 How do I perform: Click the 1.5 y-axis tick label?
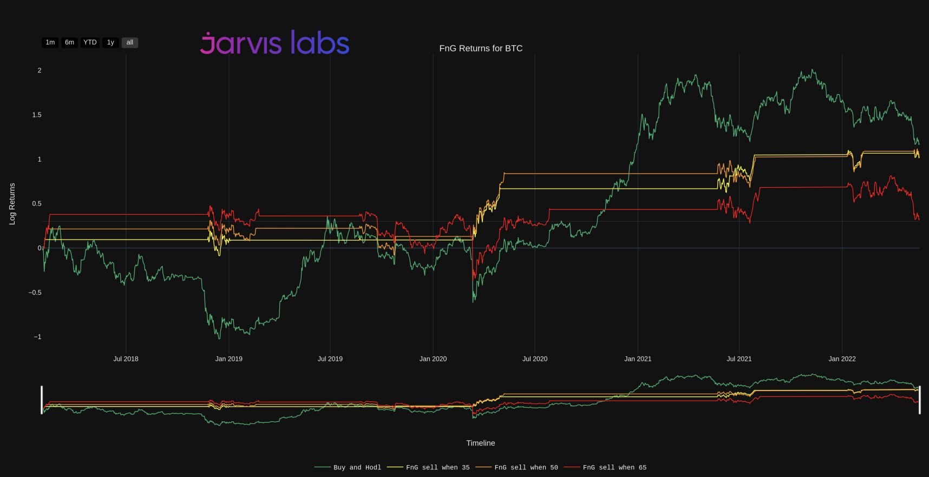pos(36,115)
